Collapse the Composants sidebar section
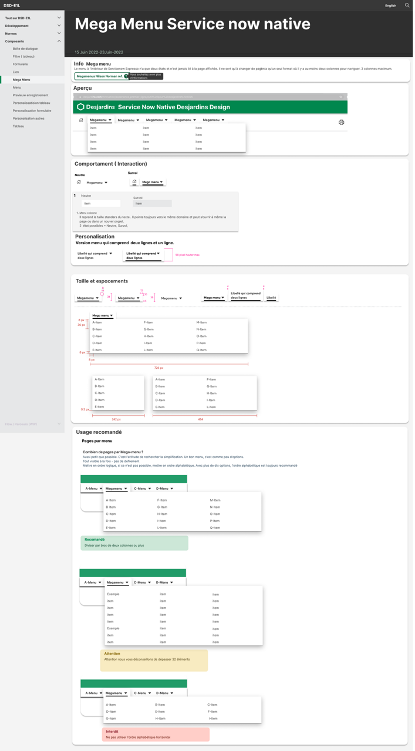415x751 pixels. (59, 41)
